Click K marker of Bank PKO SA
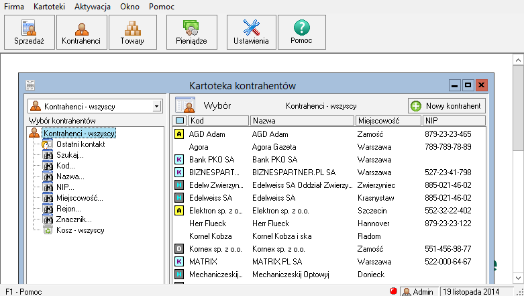The image size is (524, 296). click(x=179, y=160)
